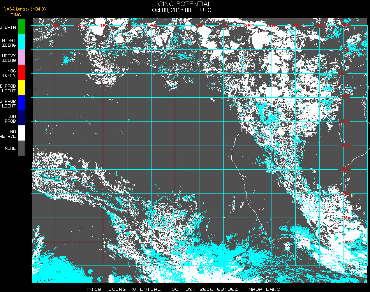Select the yellow HI PROB LIGHT swatch
Screen dimensions: 370x292
coord(21,88)
